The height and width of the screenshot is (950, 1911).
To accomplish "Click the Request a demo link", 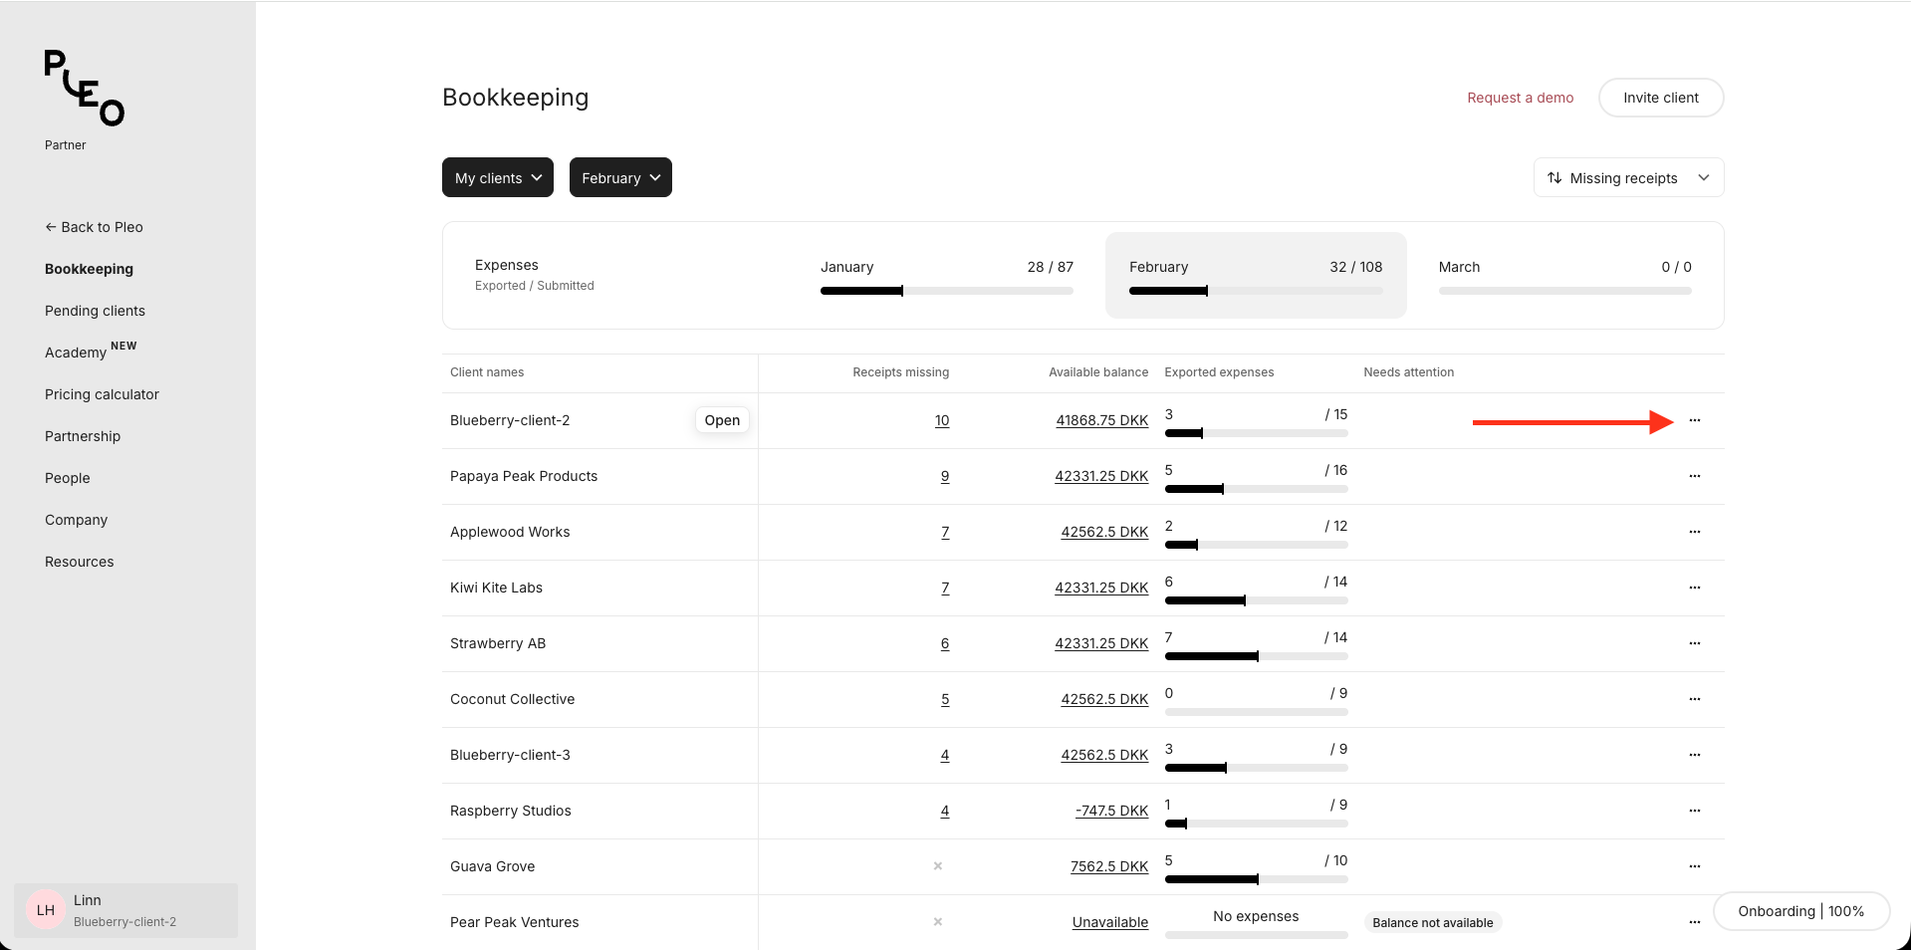I will (1520, 98).
